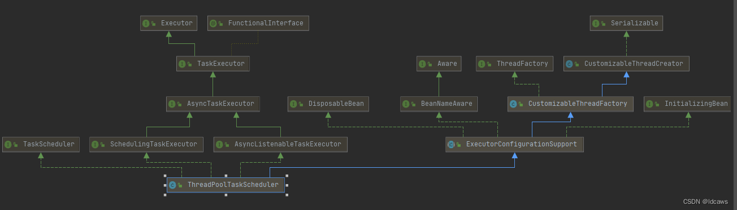The height and width of the screenshot is (210, 737).
Task: Click the interface icon beside DisposableBean
Action: tap(294, 104)
